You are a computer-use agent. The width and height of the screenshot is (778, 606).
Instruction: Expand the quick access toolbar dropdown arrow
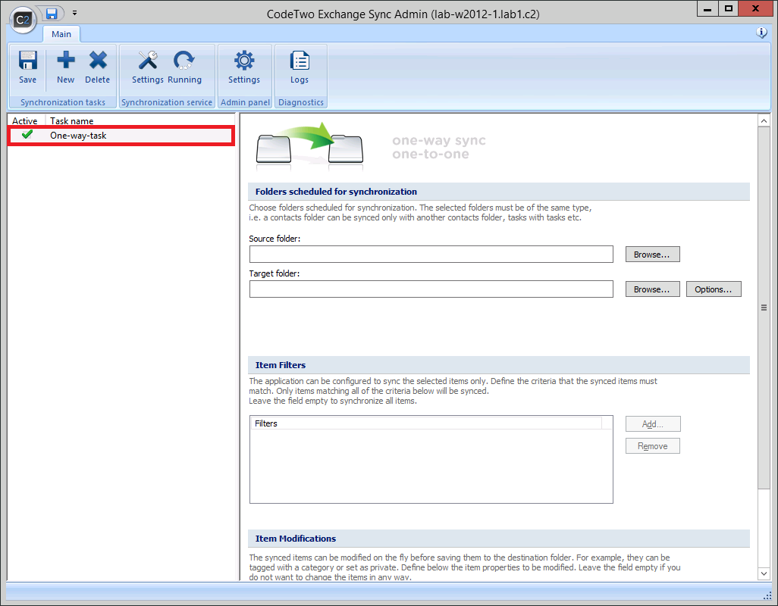point(74,13)
